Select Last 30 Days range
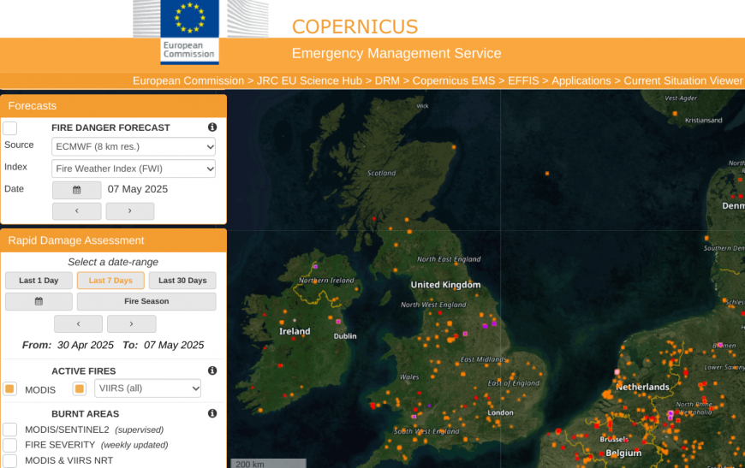The height and width of the screenshot is (468, 745). tap(182, 281)
